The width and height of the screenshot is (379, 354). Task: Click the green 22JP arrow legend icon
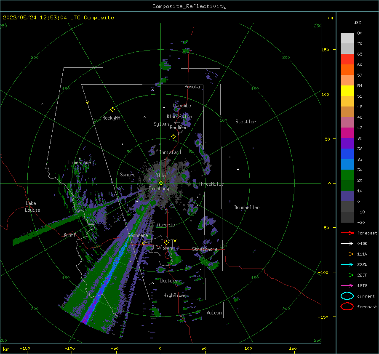tap(347, 275)
